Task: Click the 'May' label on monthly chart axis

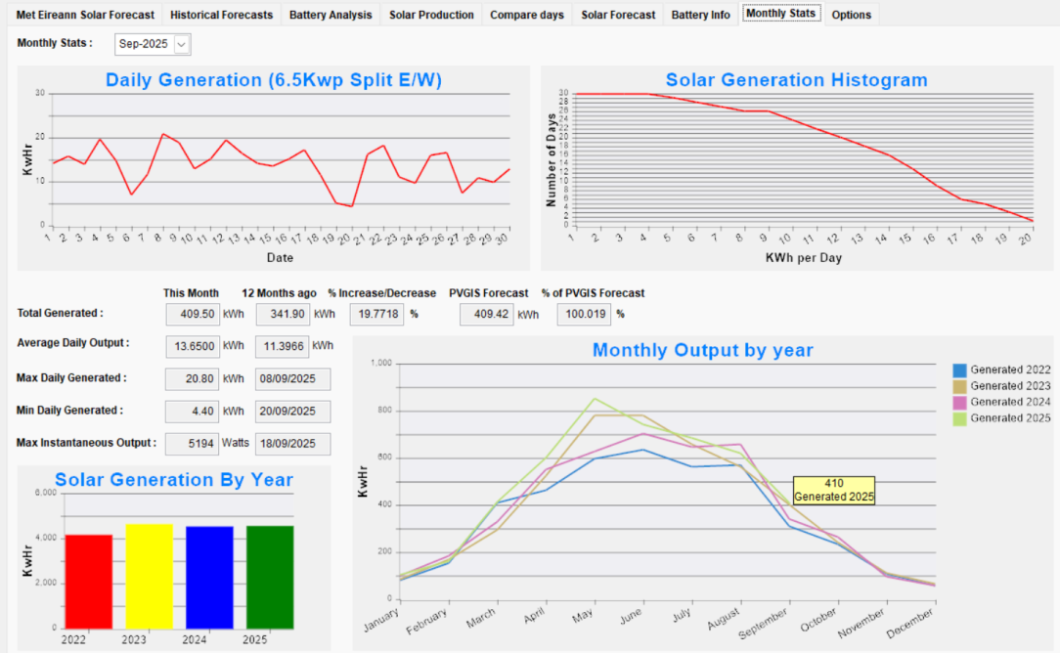Action: [x=582, y=615]
